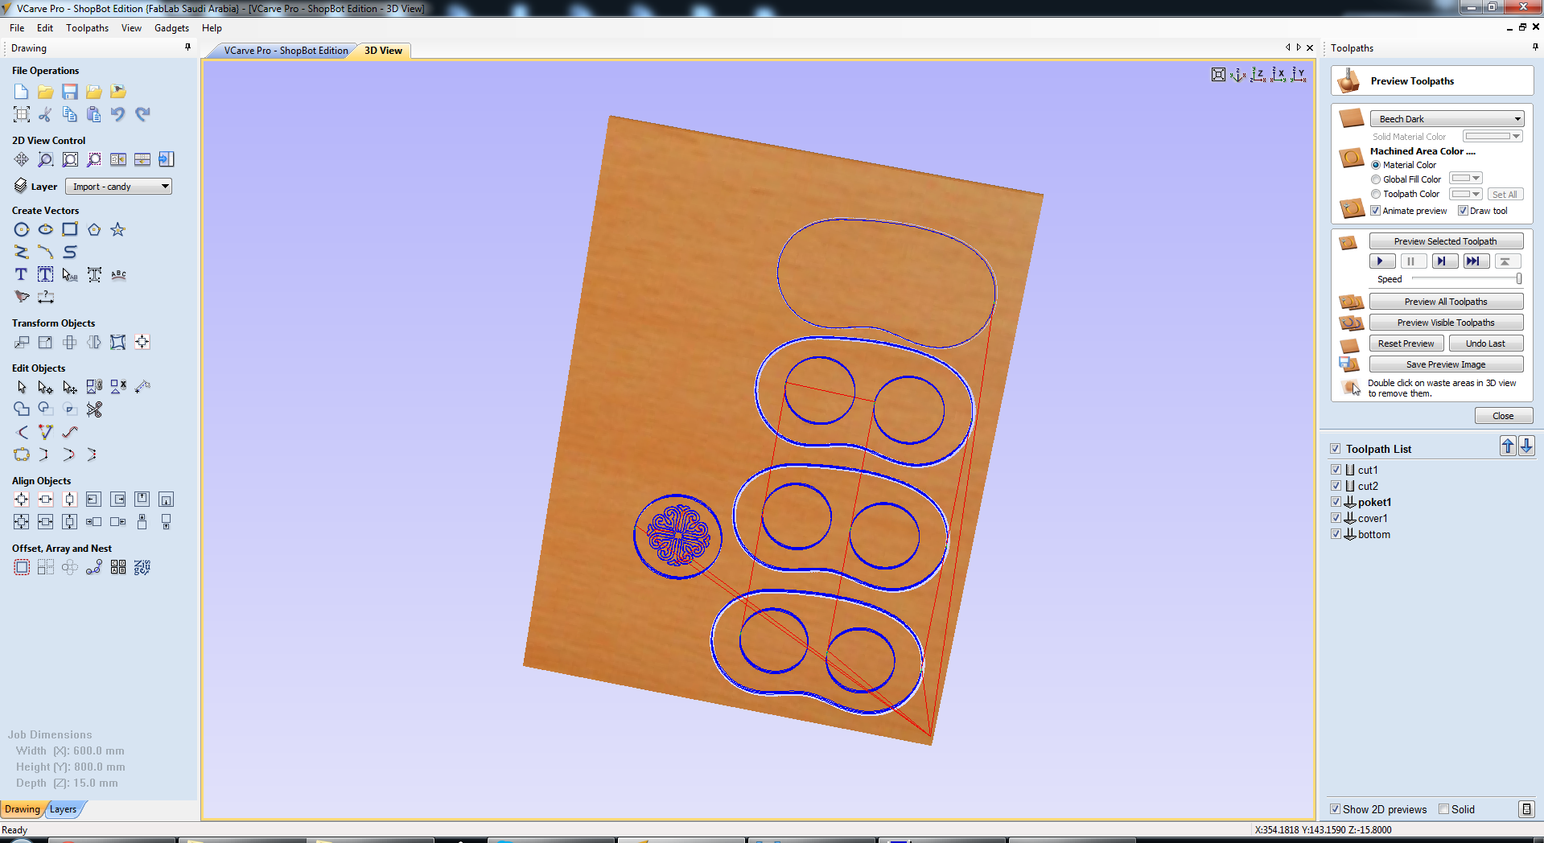The image size is (1544, 843).
Task: Open Global Fill Color swatch dropdown
Action: point(1465,179)
